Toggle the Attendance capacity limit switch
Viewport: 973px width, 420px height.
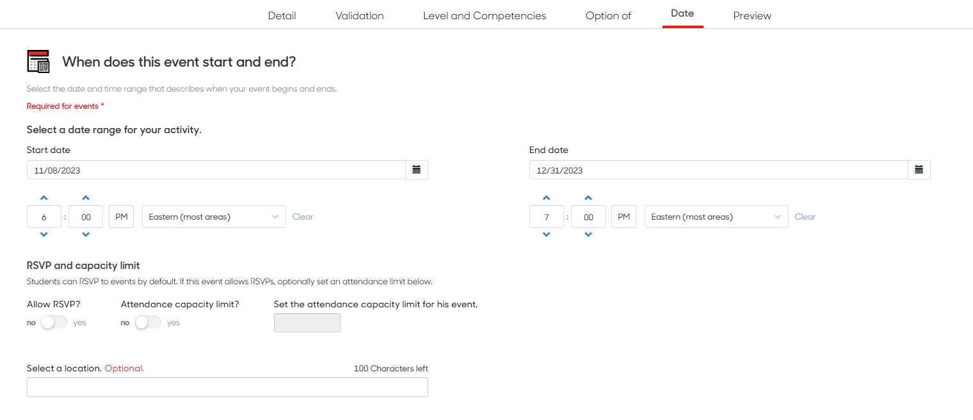tap(148, 323)
